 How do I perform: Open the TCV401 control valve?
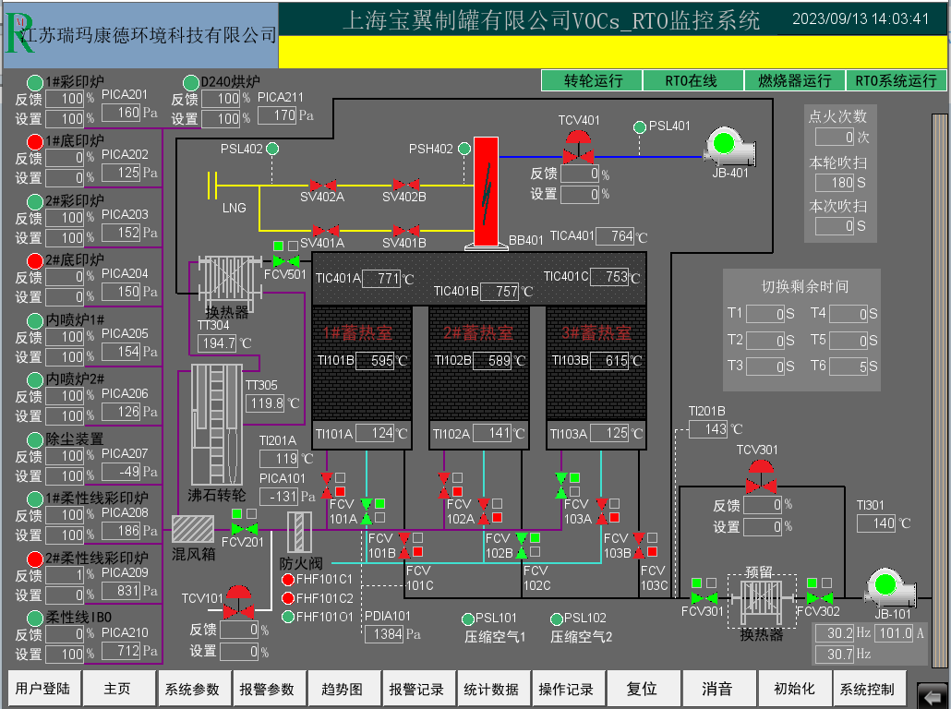[579, 148]
